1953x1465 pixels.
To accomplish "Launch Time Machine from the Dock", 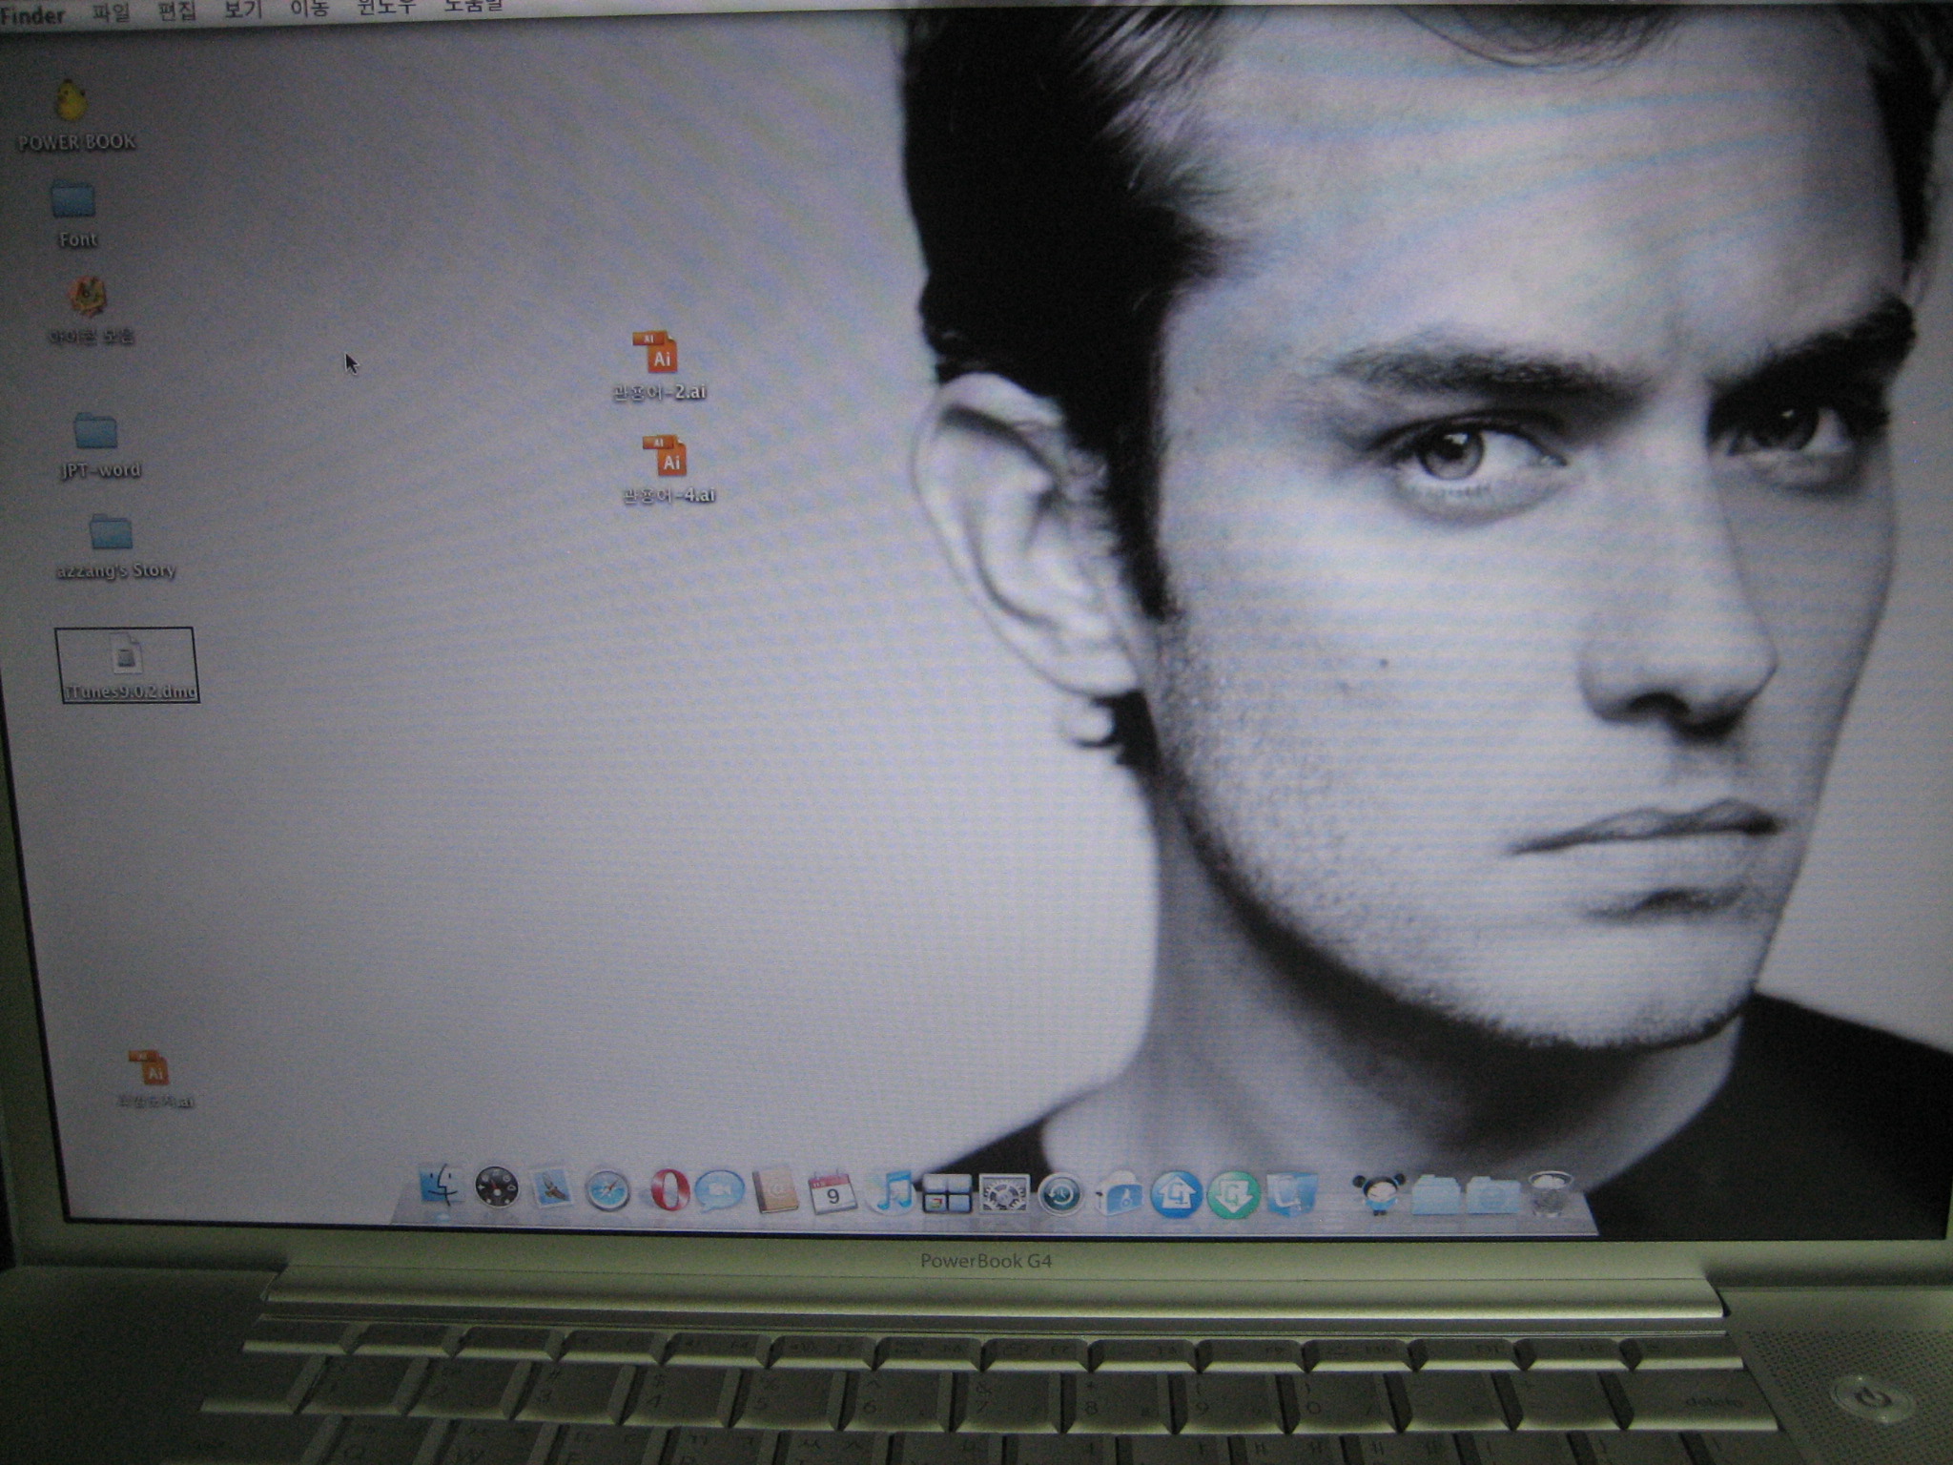I will [1060, 1194].
